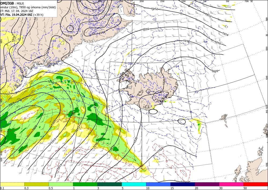268x190 pixels.
Task: Click the init time 'IT: Mið. 17. 04. 2024 18Z'
Action: (17, 11)
